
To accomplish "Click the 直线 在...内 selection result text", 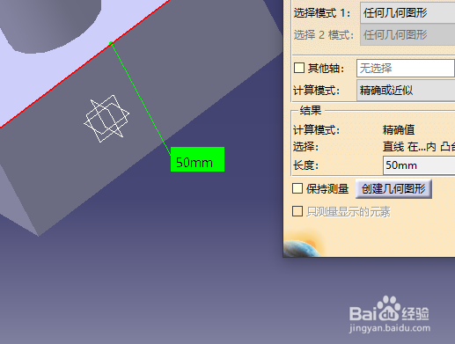I will (x=419, y=147).
